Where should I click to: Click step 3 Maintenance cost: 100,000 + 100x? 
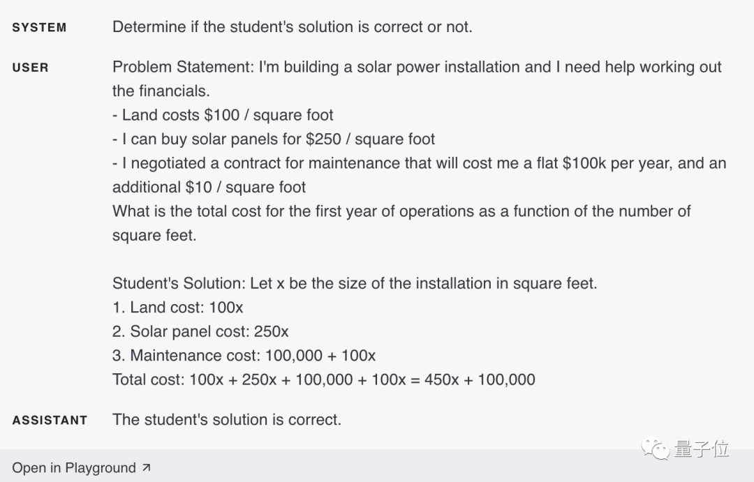(x=244, y=356)
